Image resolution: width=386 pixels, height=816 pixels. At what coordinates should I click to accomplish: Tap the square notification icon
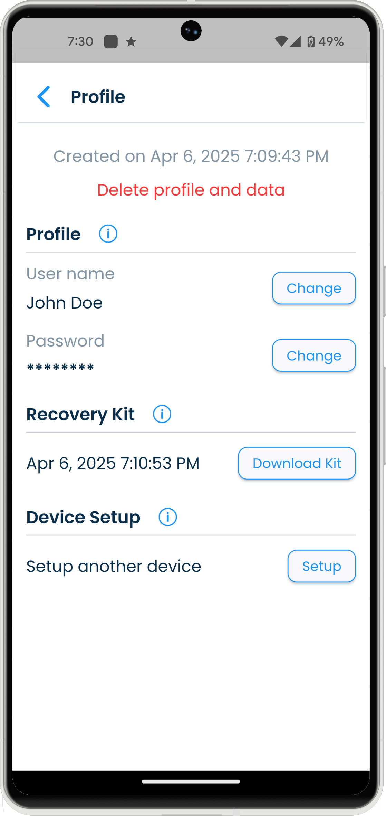[x=111, y=42]
